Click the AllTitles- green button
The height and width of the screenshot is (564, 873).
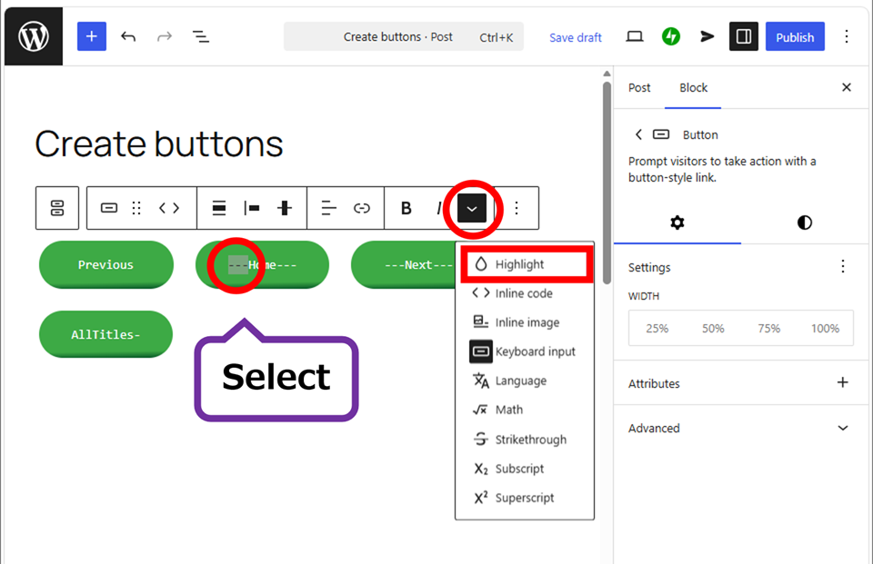tap(105, 334)
